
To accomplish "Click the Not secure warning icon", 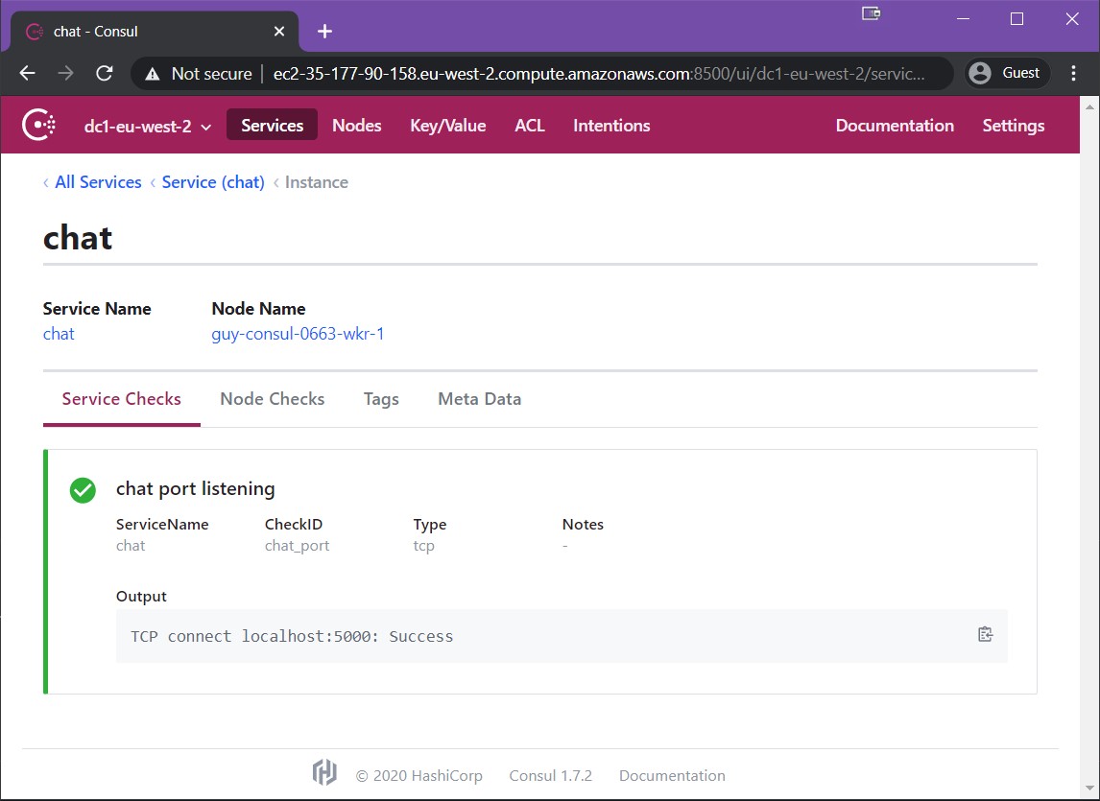I will tap(153, 74).
